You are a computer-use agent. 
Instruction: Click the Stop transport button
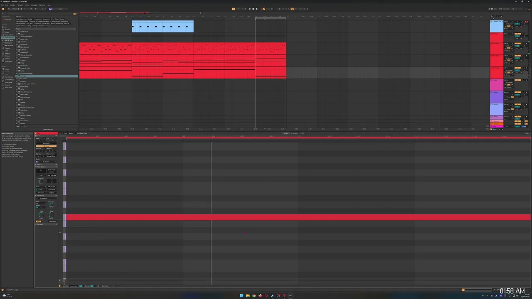(x=253, y=9)
